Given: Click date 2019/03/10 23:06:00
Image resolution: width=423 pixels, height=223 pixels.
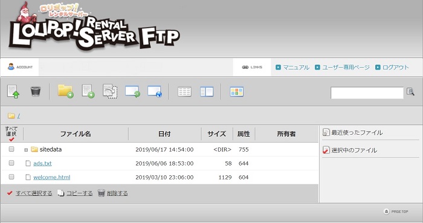Looking at the screenshot, I should [164, 178].
